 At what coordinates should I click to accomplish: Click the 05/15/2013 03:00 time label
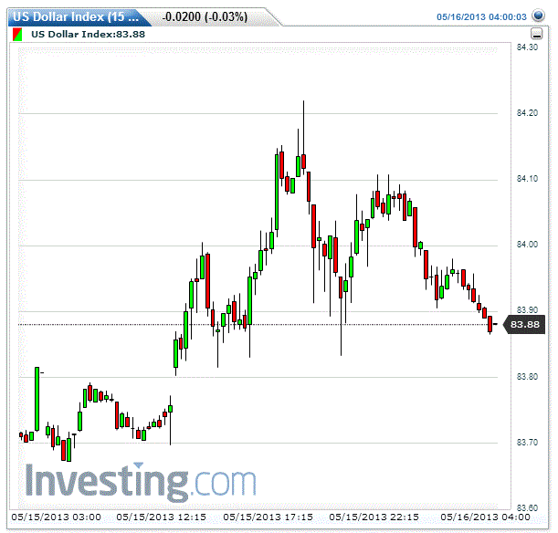point(57,517)
